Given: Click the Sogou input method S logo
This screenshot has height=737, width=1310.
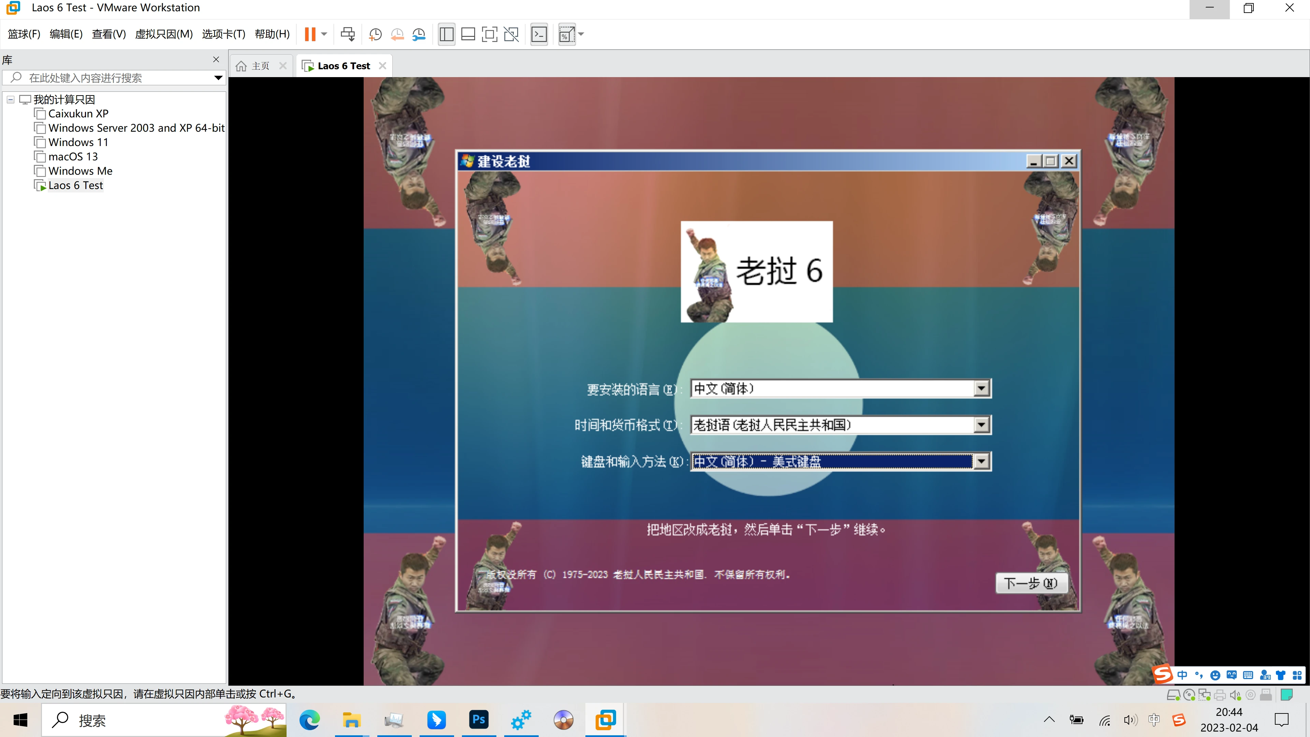Looking at the screenshot, I should (x=1163, y=675).
